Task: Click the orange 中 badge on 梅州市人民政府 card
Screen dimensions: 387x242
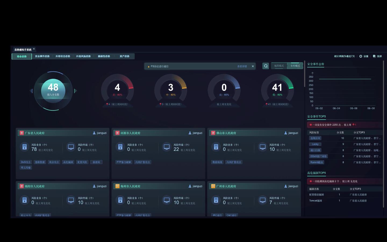Action: [x=117, y=186]
